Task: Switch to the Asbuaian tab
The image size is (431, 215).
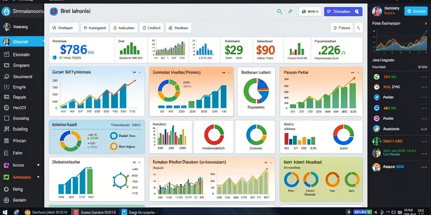Action: click(124, 28)
